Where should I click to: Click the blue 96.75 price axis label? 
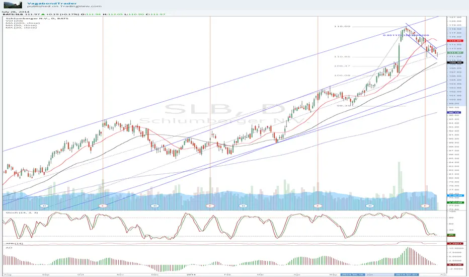[454, 113]
